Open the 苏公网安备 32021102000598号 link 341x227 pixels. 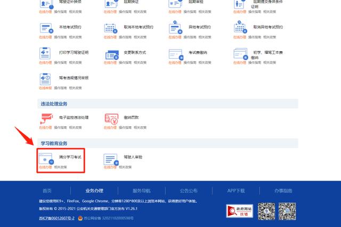(x=109, y=218)
